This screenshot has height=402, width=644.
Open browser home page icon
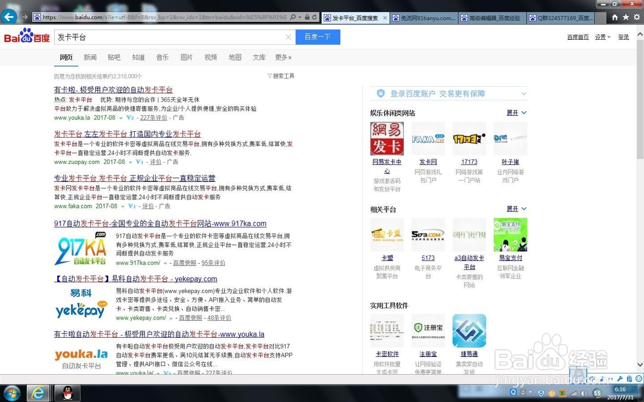click(x=615, y=17)
